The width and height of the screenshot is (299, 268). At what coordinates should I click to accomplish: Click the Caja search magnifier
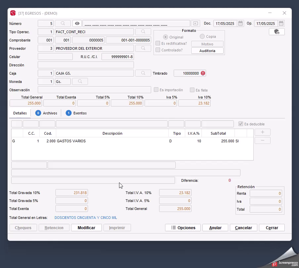tap(143, 73)
